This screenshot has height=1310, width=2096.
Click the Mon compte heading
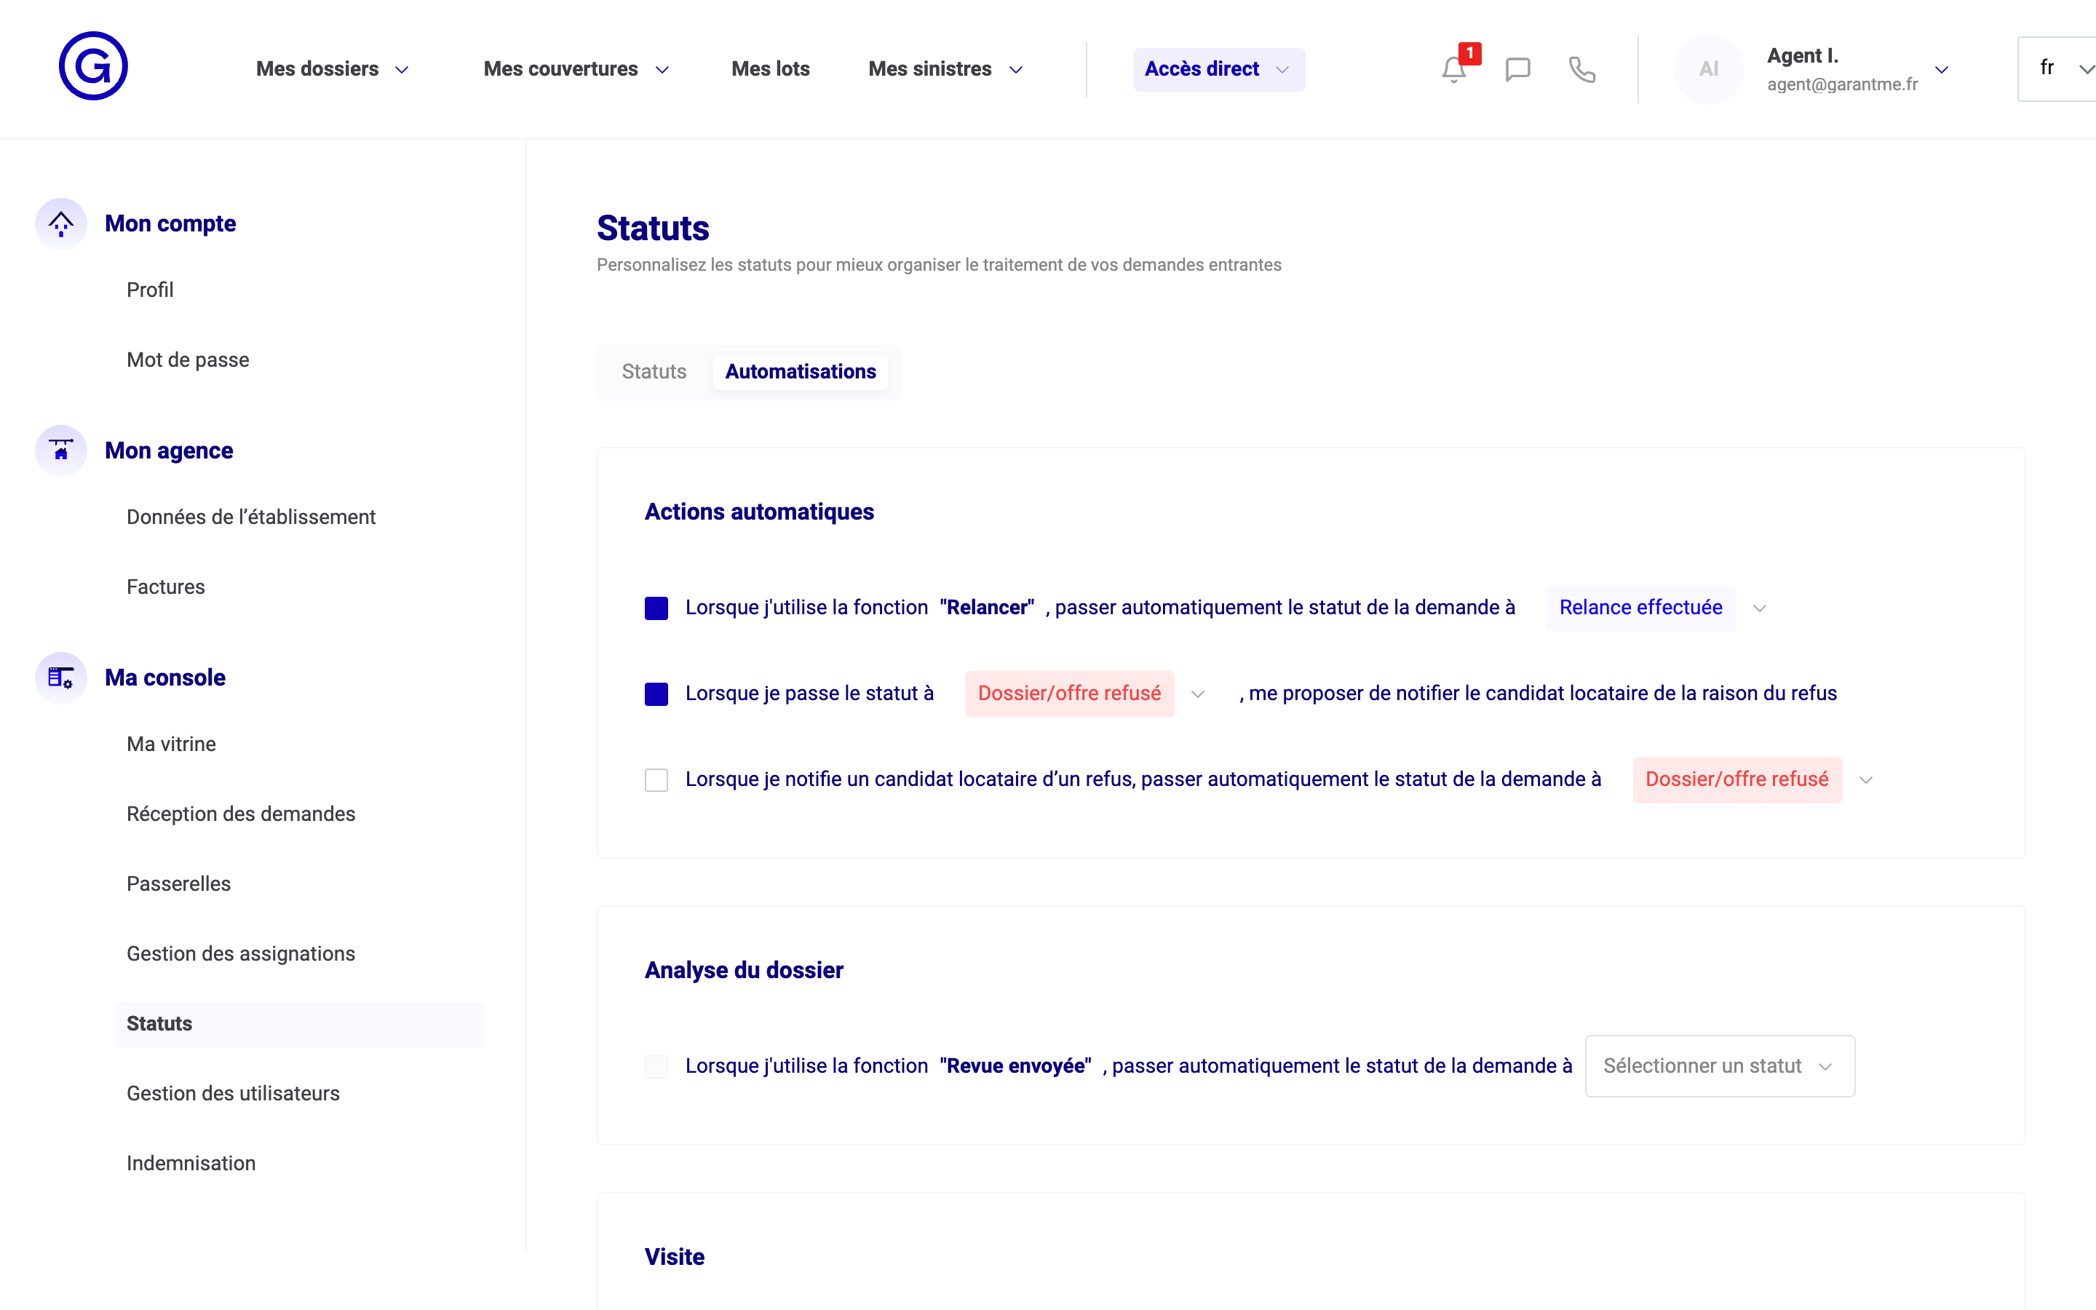[170, 223]
